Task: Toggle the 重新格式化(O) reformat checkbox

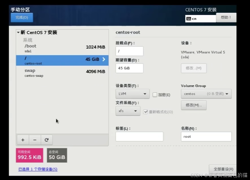Action: click(145, 112)
